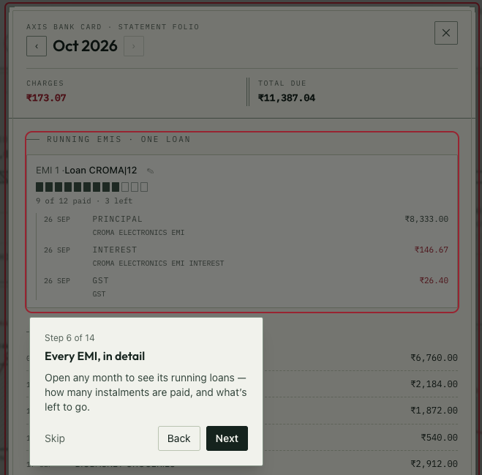This screenshot has height=475, width=482.
Task: Advance to the next month using the right chevron
Action: pos(134,46)
